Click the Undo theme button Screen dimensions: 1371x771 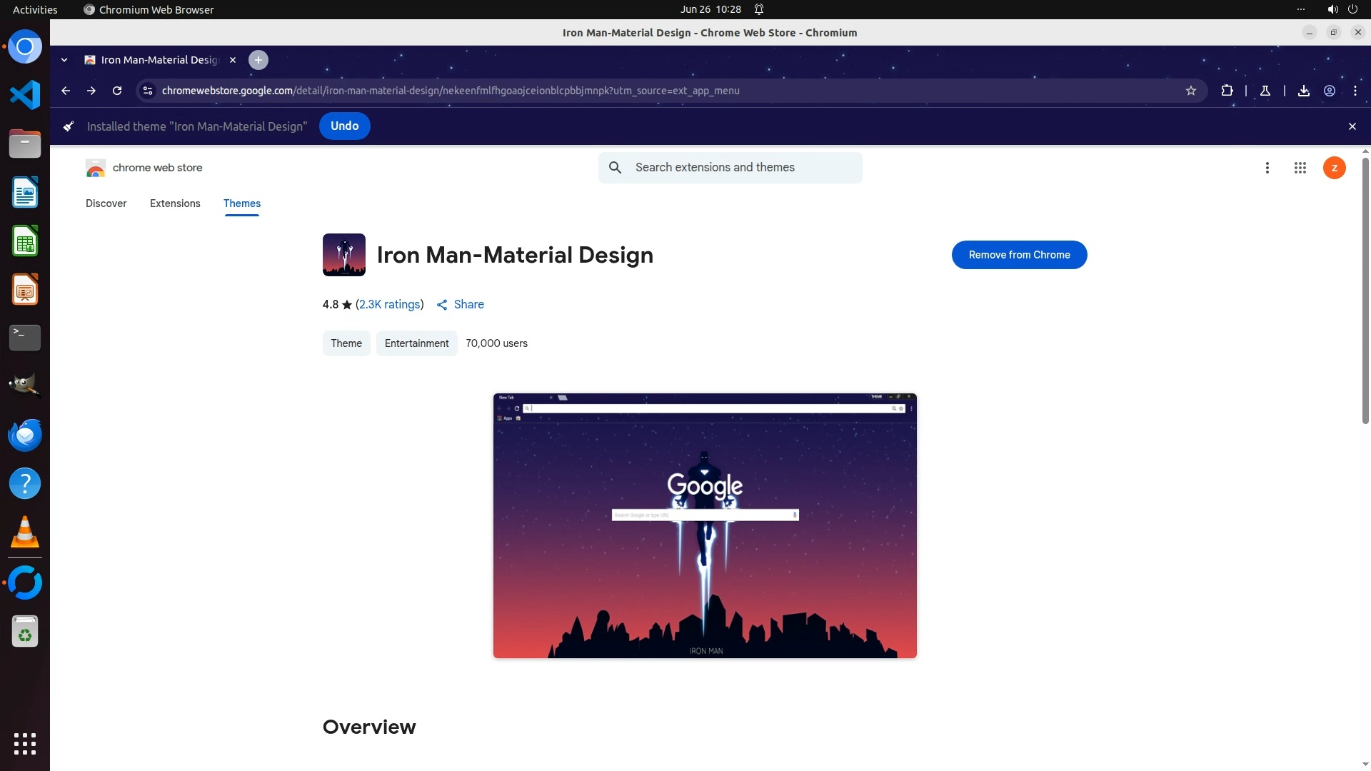[344, 126]
